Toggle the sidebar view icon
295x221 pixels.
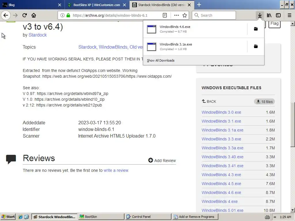(x=278, y=16)
